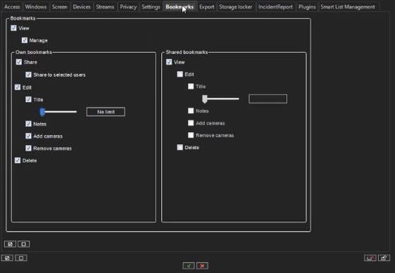The width and height of the screenshot is (395, 273).
Task: Click the red icon button at bottom right
Action: coord(370,258)
